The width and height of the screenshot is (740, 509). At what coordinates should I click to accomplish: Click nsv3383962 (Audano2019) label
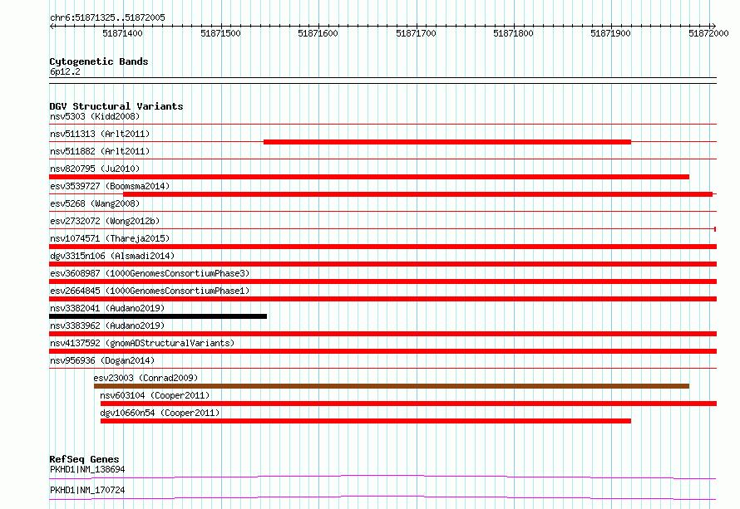(x=107, y=325)
